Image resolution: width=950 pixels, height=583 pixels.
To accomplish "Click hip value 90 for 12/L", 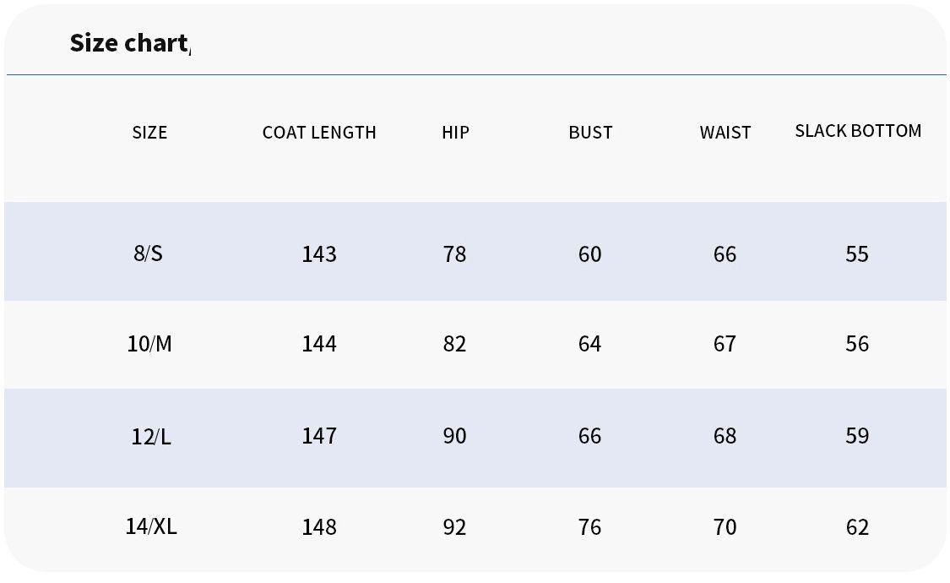I will point(454,436).
